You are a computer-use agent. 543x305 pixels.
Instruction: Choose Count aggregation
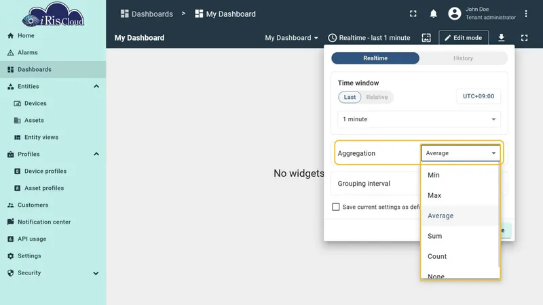pyautogui.click(x=460, y=257)
